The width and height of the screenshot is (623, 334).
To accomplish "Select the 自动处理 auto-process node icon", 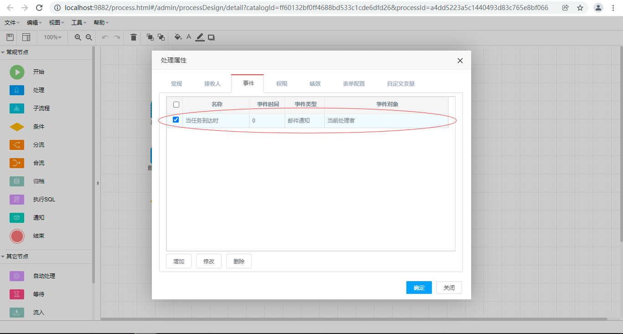I will point(17,276).
